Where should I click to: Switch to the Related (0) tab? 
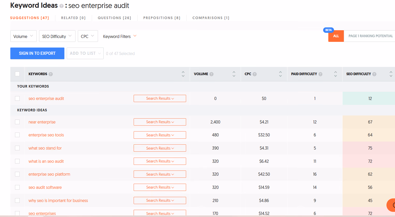(73, 18)
